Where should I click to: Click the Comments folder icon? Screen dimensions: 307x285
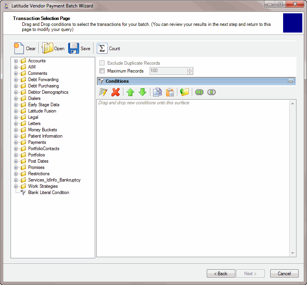pos(23,73)
